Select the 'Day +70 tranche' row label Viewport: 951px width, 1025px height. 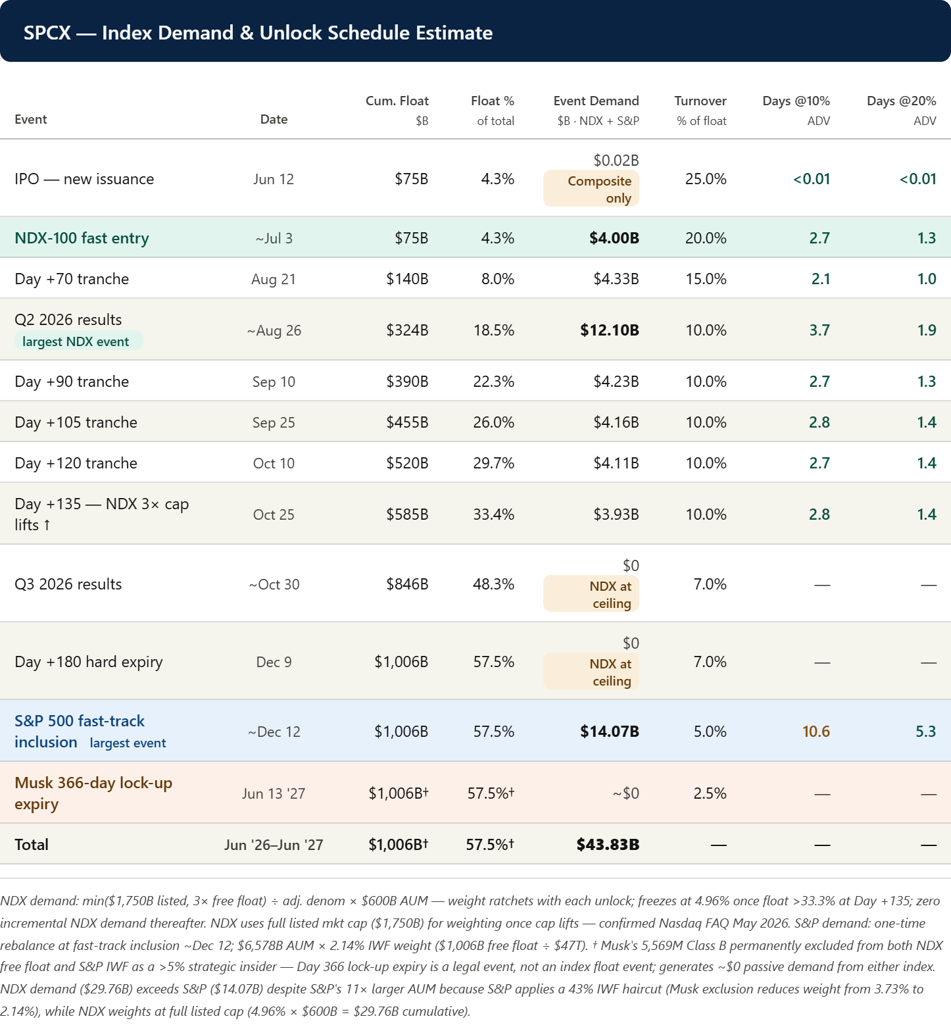point(72,279)
